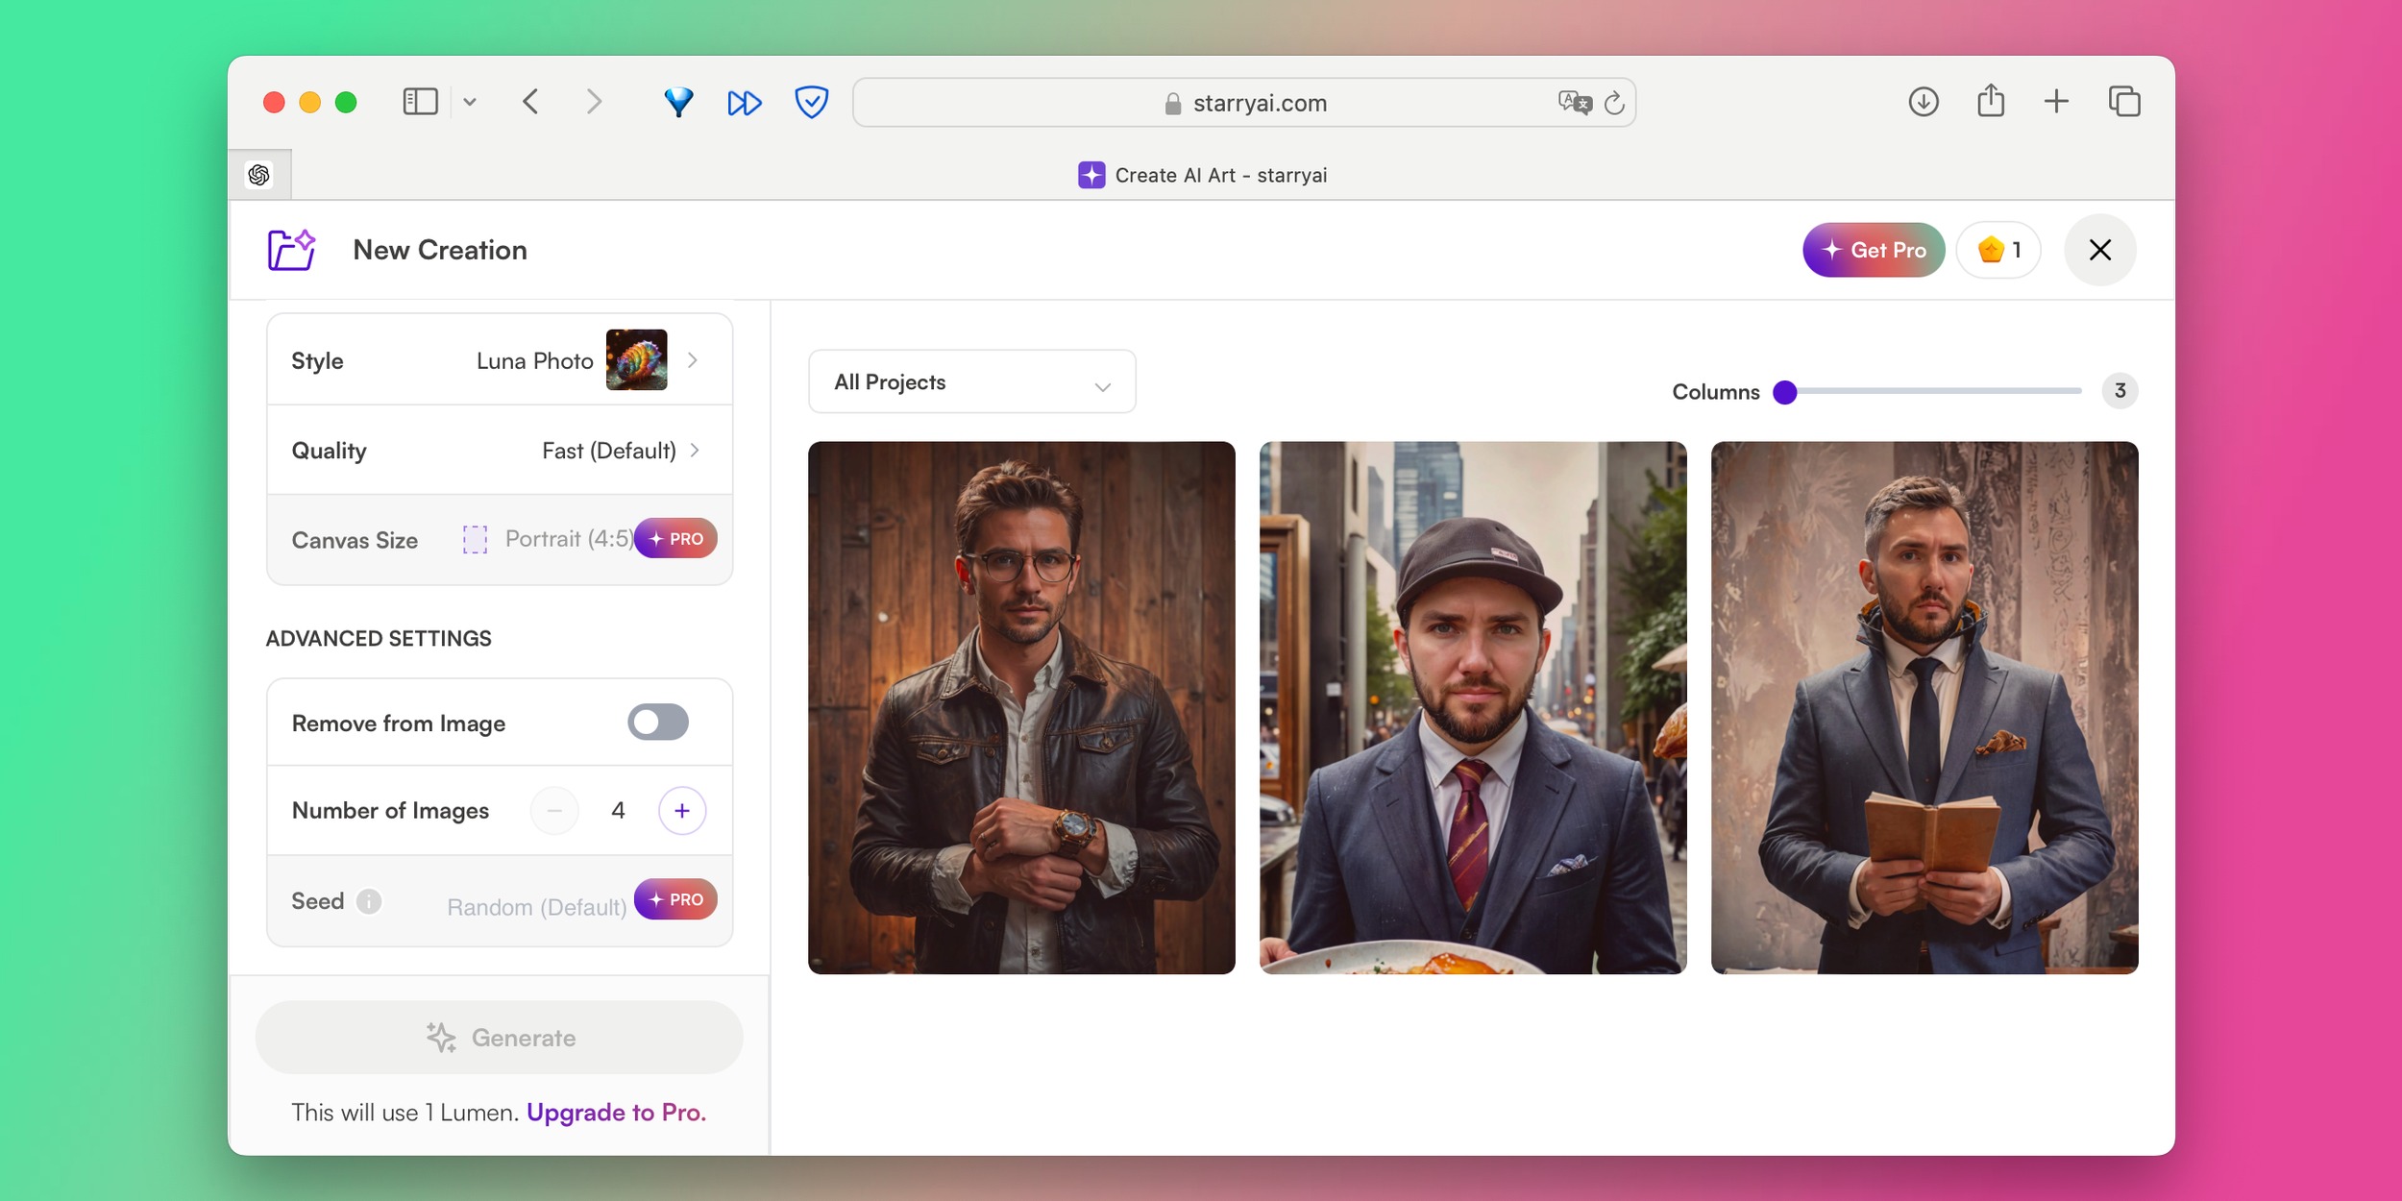Expand the Style settings row

click(696, 360)
